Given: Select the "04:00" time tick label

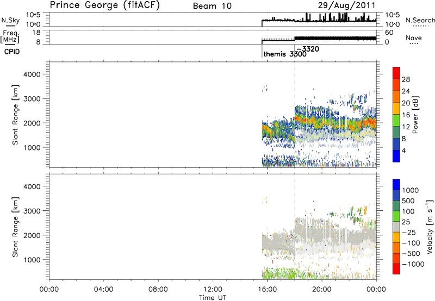Looking at the screenshot, I should [103, 290].
